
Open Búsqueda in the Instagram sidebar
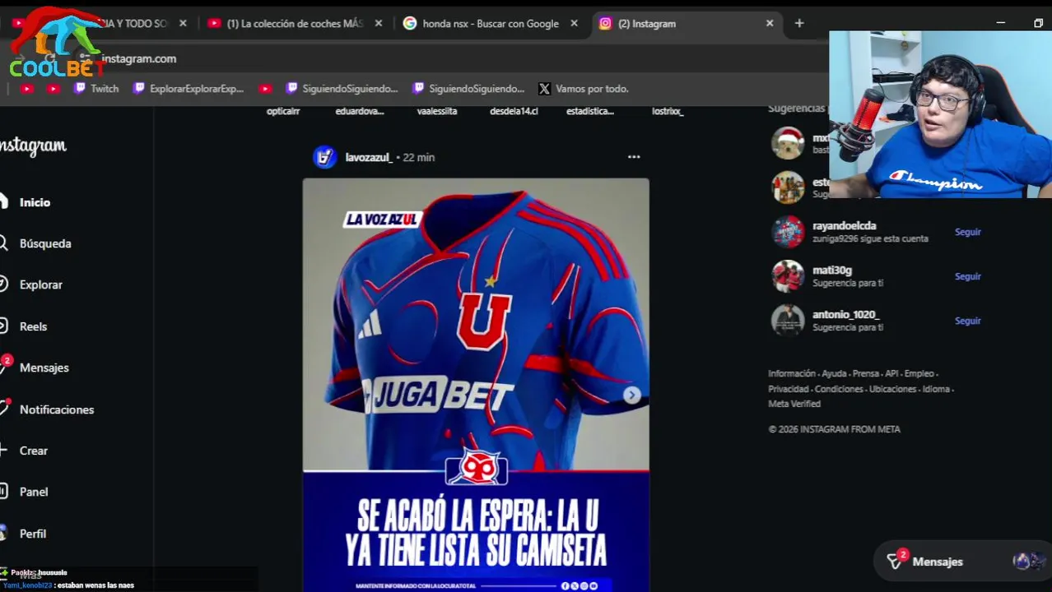click(x=45, y=243)
